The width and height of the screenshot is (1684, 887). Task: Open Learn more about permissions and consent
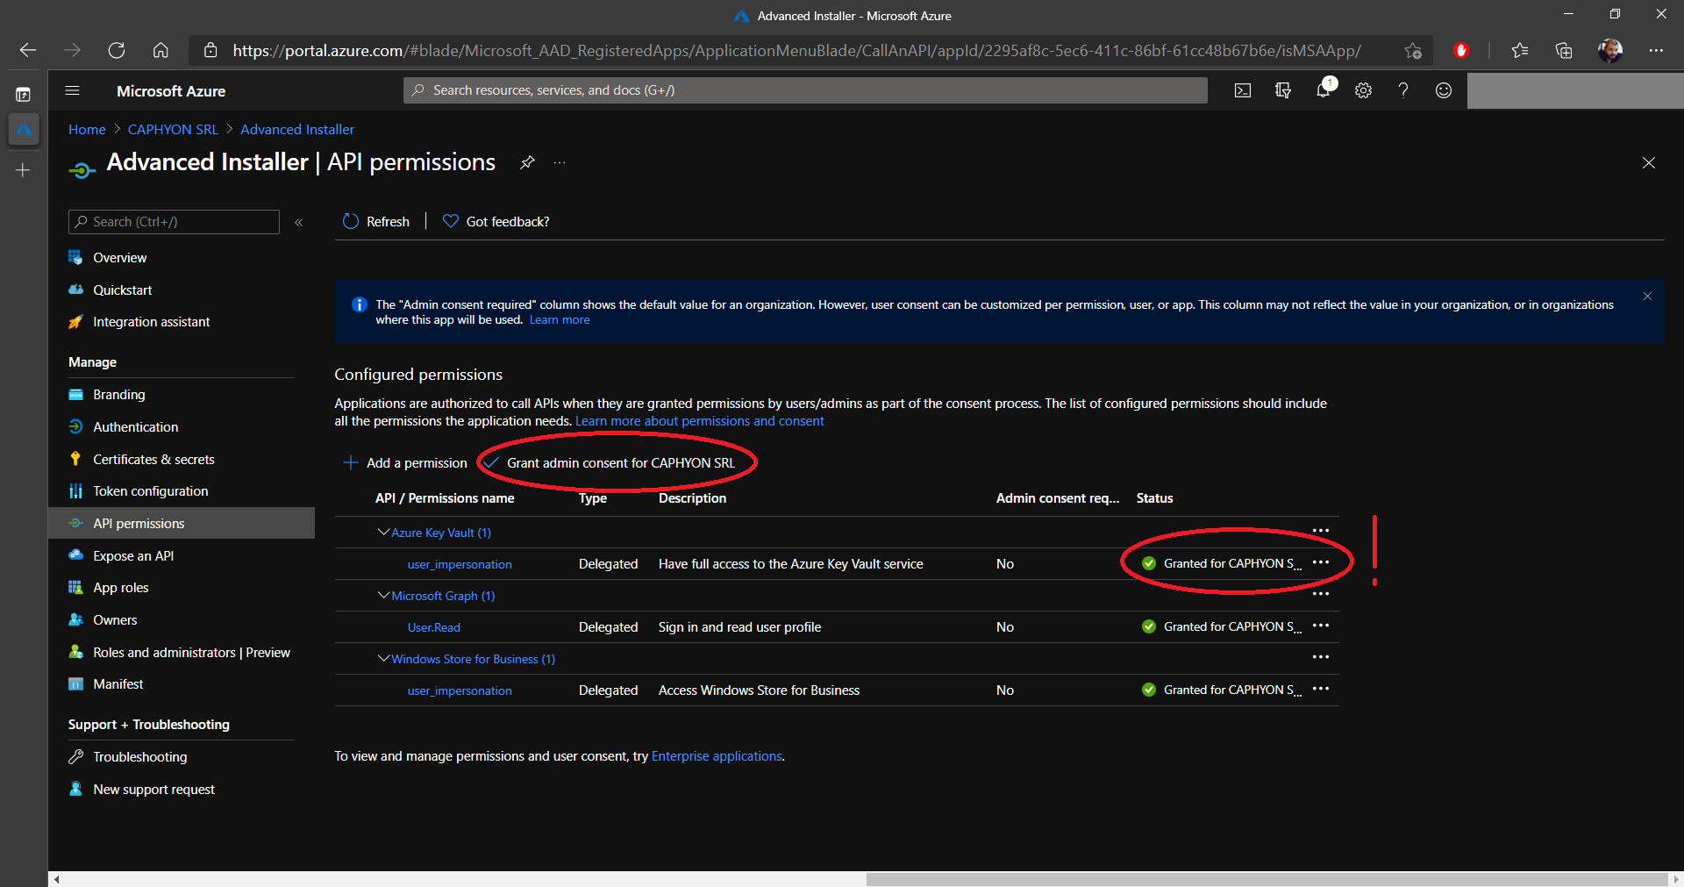pyautogui.click(x=700, y=421)
